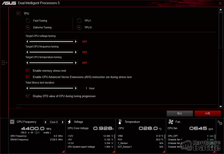Toggle Display DTS value checkbox

28,96
